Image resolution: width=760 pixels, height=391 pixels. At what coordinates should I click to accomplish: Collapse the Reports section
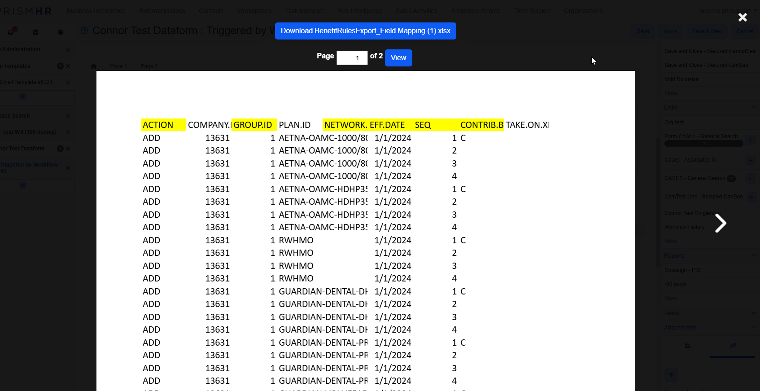point(754,255)
